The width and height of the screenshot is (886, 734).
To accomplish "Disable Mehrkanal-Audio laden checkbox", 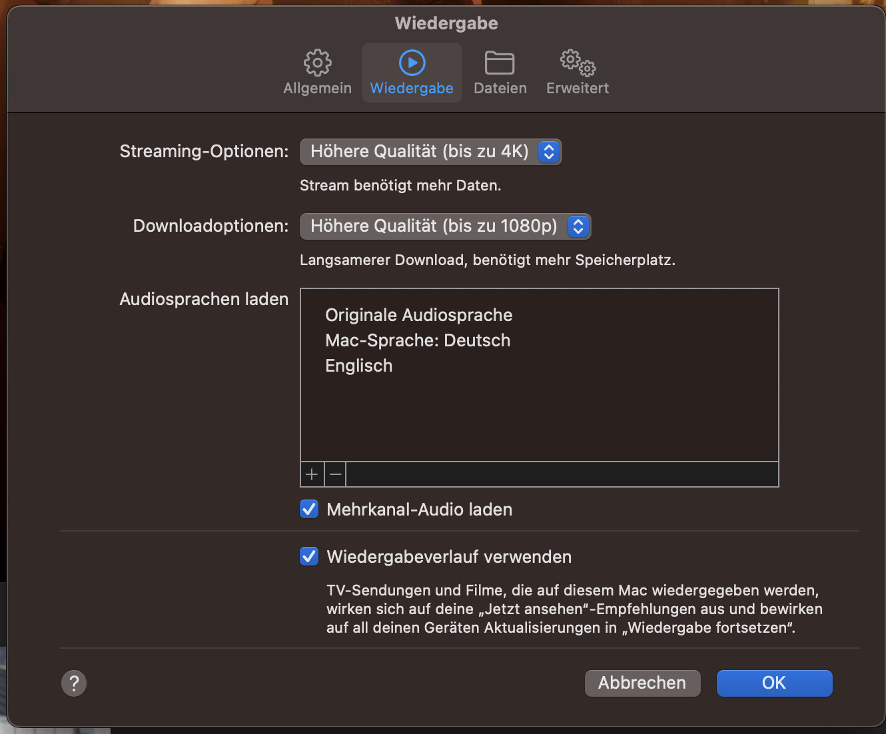I will click(309, 510).
